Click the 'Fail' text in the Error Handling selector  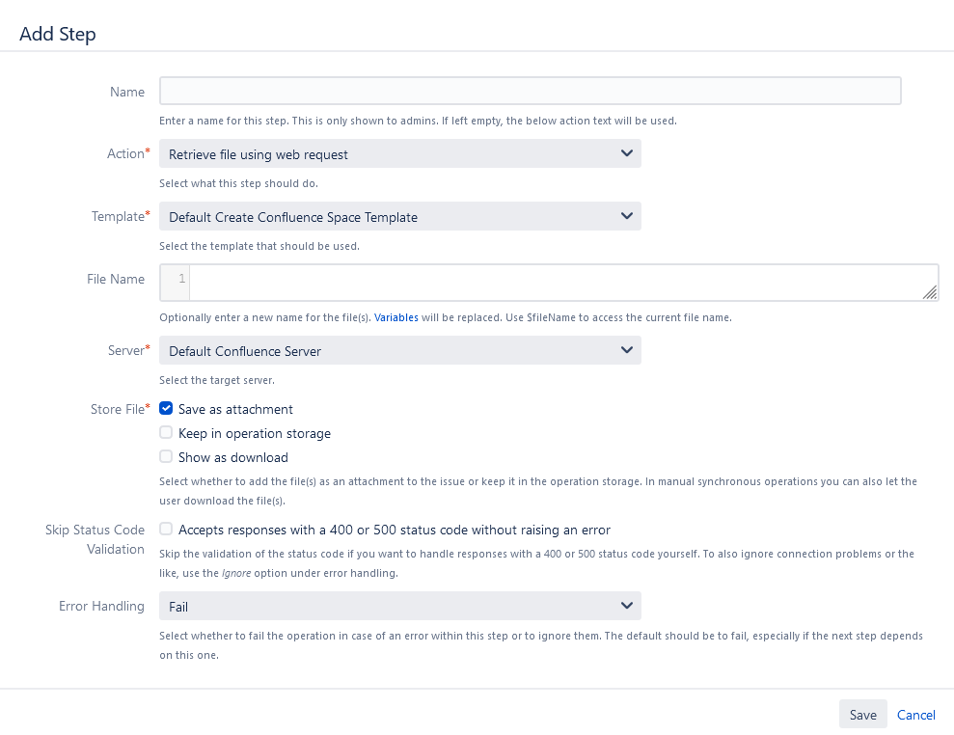(x=177, y=606)
